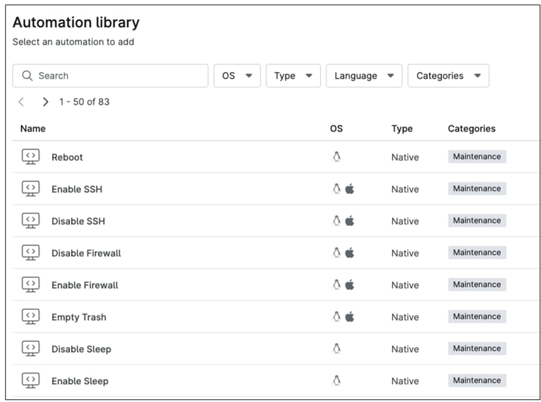Select the Linux icon for Disable Sleep

337,348
